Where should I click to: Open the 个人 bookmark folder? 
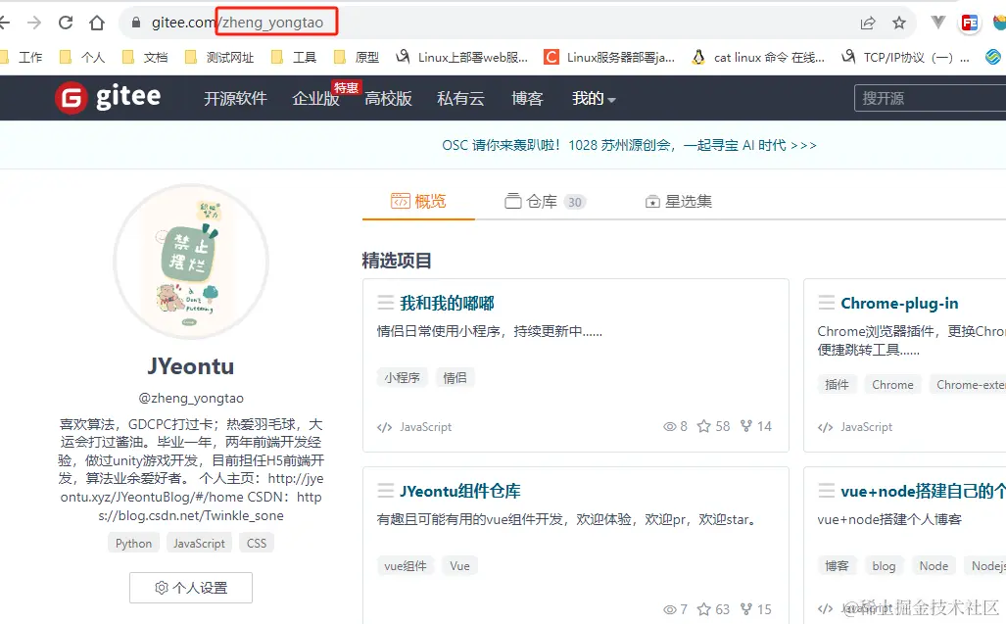[x=82, y=58]
